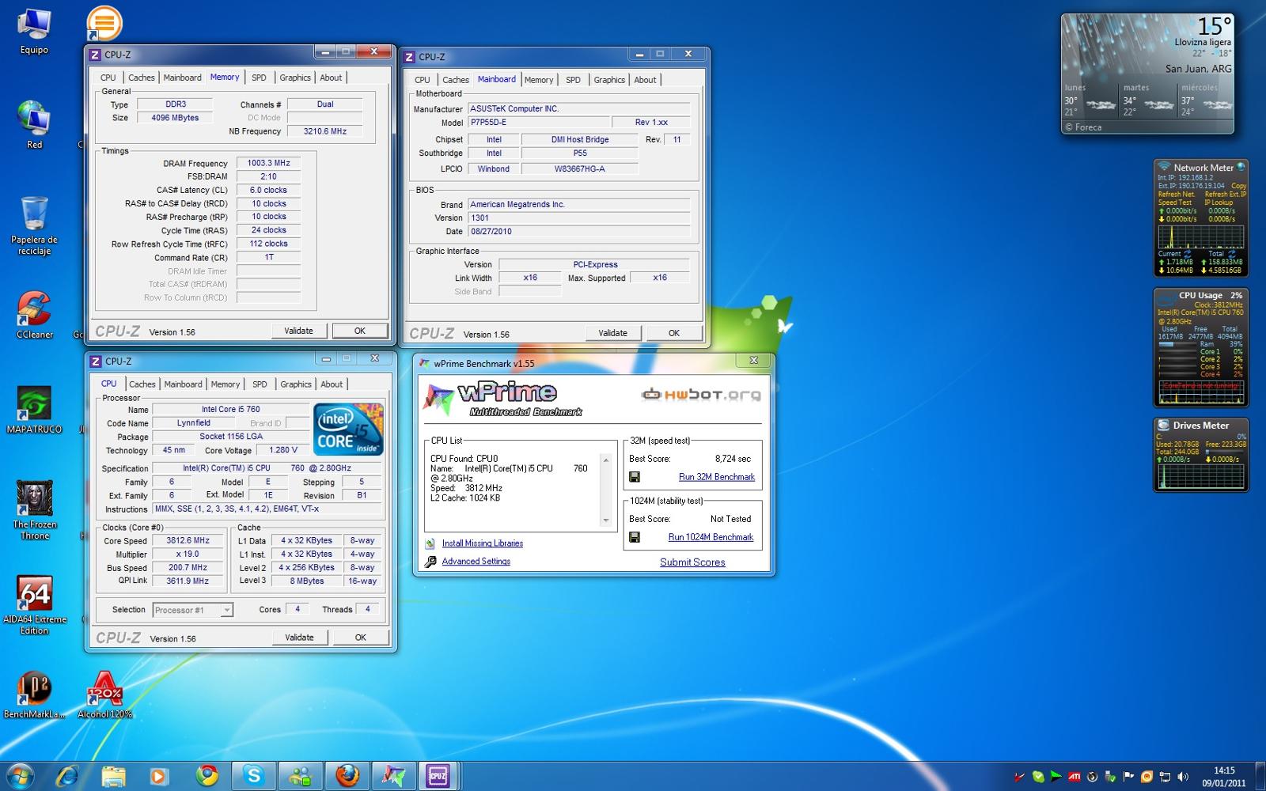Switch to the CPU tab in the Mainboard CPU-Z window
The height and width of the screenshot is (791, 1266).
(423, 80)
